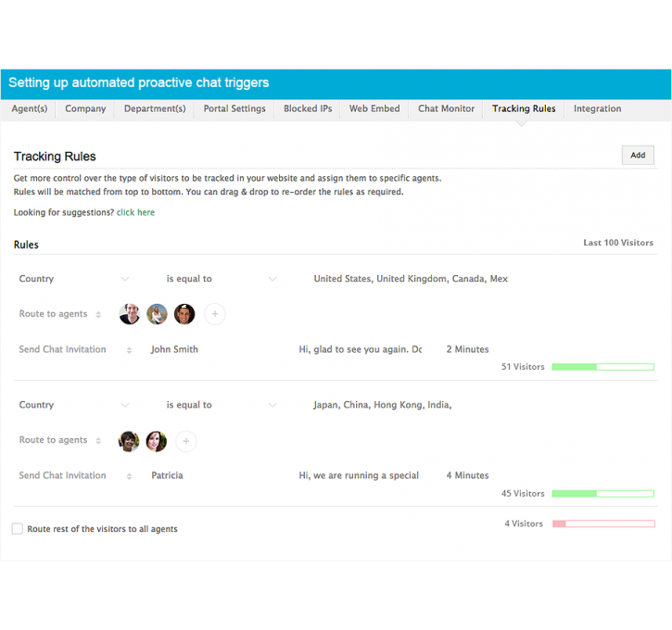Edit the 'Hi, we are running a special' message
This screenshot has width=672, height=630.
(359, 476)
